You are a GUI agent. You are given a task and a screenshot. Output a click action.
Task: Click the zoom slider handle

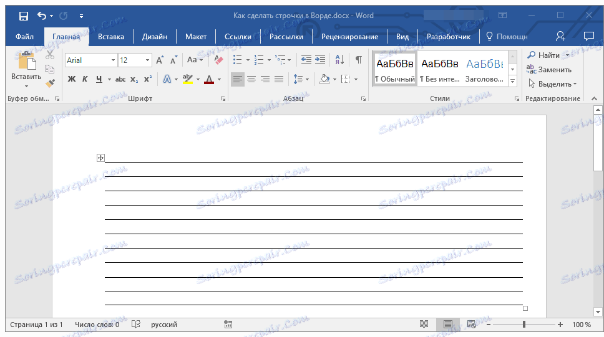[x=524, y=325]
